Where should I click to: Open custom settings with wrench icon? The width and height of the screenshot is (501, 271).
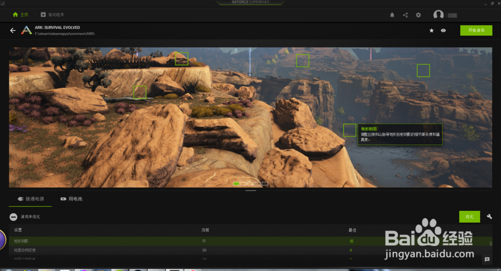(489, 217)
